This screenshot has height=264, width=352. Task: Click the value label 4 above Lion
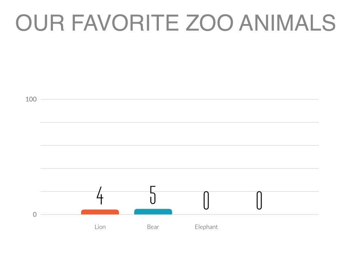100,195
